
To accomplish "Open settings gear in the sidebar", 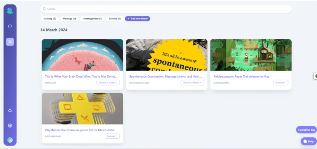I will pyautogui.click(x=10, y=126).
